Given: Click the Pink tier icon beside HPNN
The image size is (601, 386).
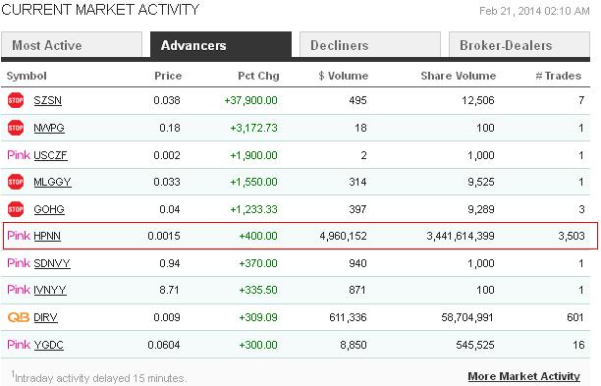Looking at the screenshot, I should pos(19,236).
